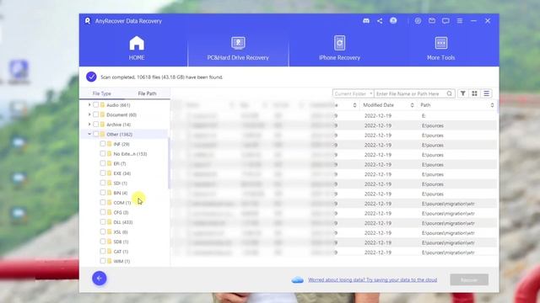Expand the Archive tree node
This screenshot has width=540, height=303.
pos(89,124)
